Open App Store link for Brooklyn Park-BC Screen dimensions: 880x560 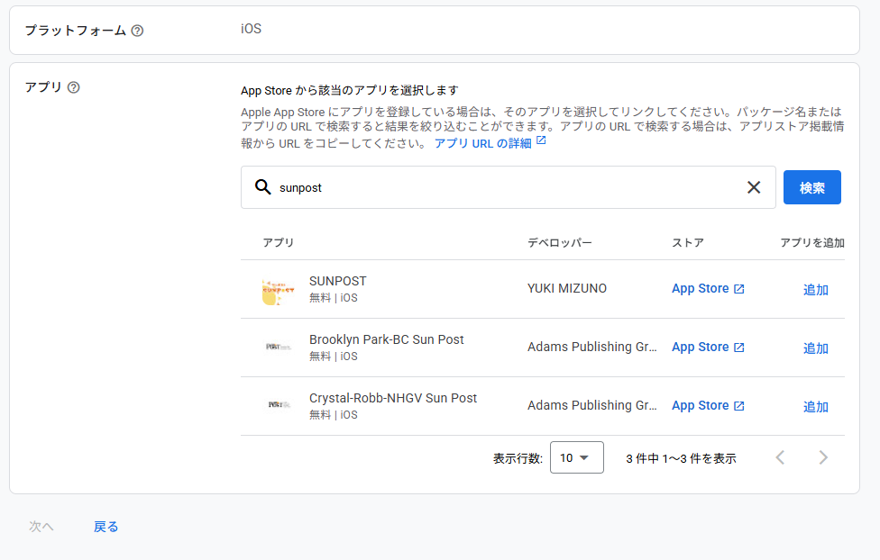click(x=708, y=348)
